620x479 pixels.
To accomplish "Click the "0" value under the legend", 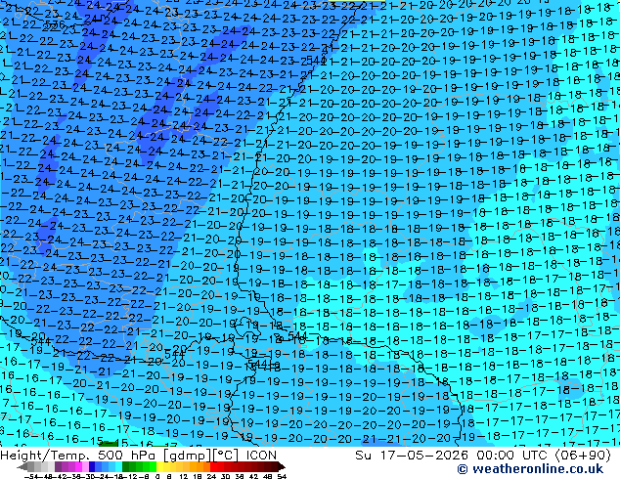I will pyautogui.click(x=157, y=476).
